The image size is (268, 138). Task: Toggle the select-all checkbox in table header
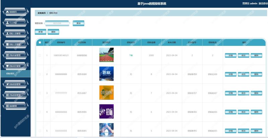40,43
